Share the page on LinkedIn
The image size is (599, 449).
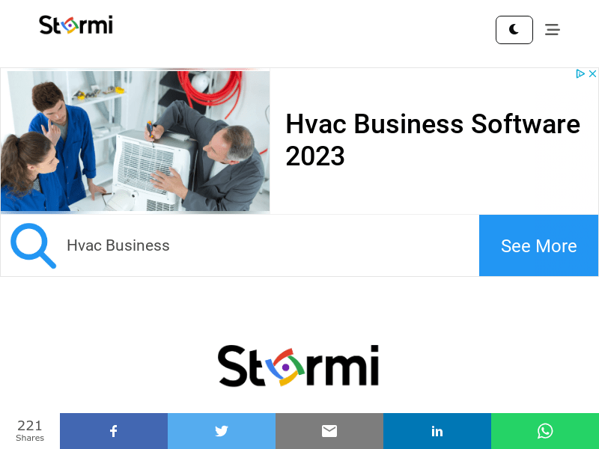(x=437, y=431)
